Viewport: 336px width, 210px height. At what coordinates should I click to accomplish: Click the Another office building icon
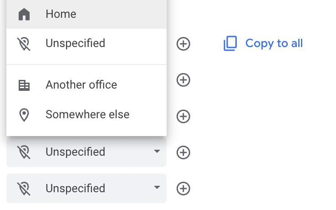pos(24,85)
